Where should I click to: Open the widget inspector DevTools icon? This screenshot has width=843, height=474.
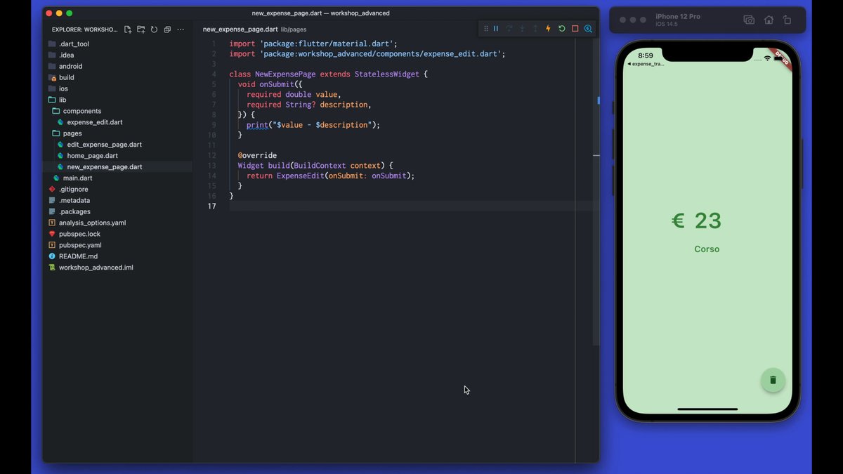tap(588, 29)
